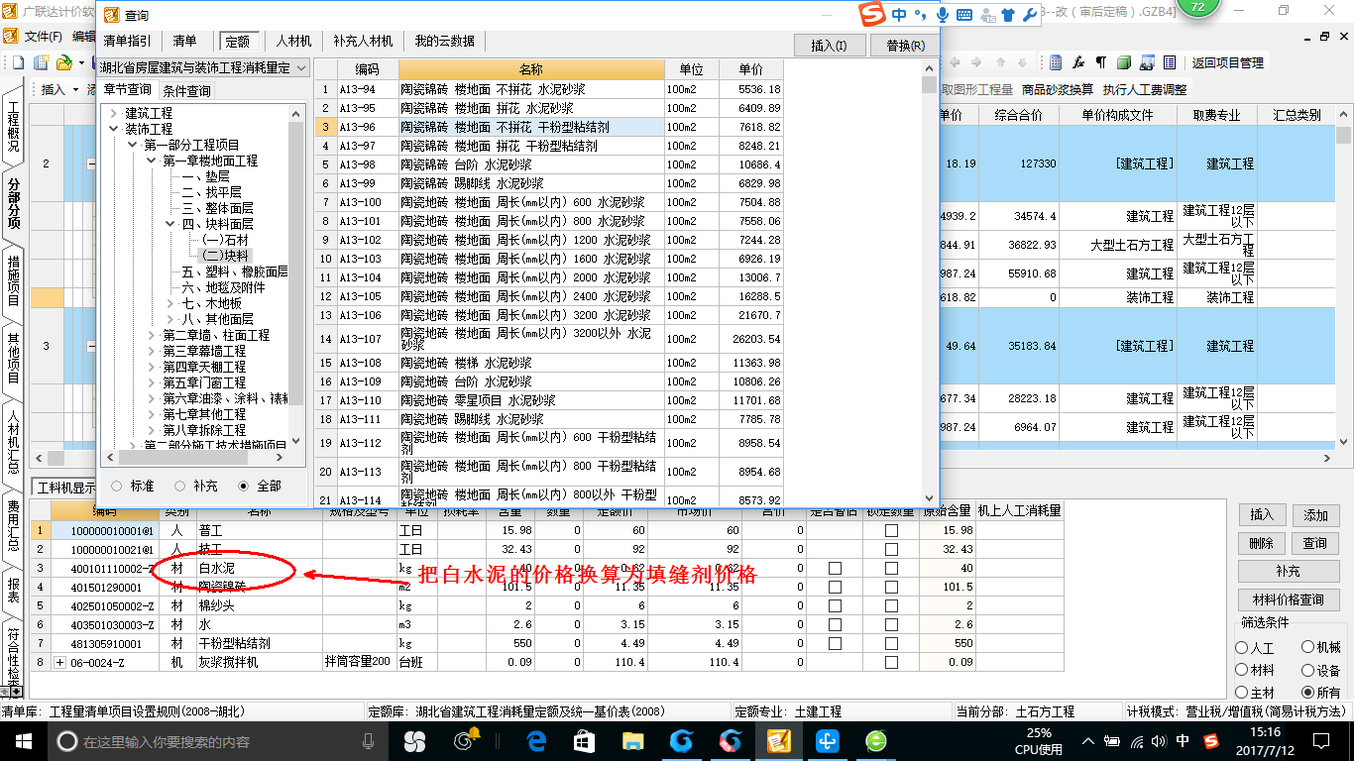Select the 人工 filter radio button
Image resolution: width=1354 pixels, height=761 pixels.
coord(1241,647)
